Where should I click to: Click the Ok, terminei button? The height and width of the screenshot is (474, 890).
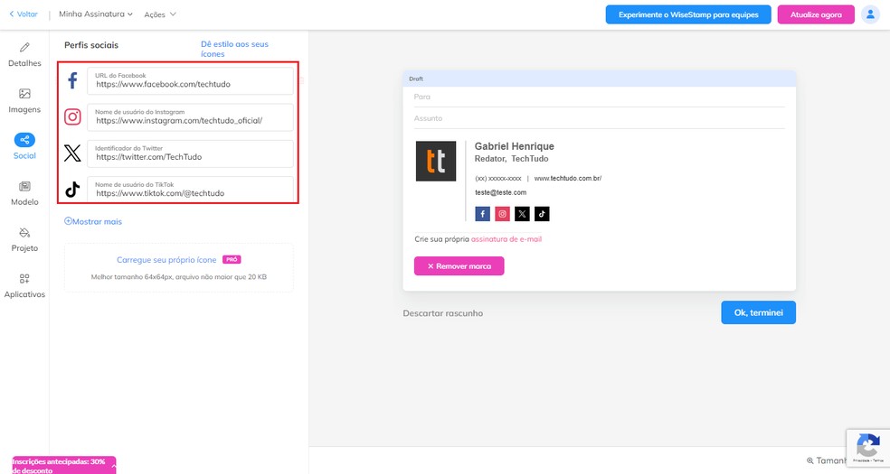(758, 312)
